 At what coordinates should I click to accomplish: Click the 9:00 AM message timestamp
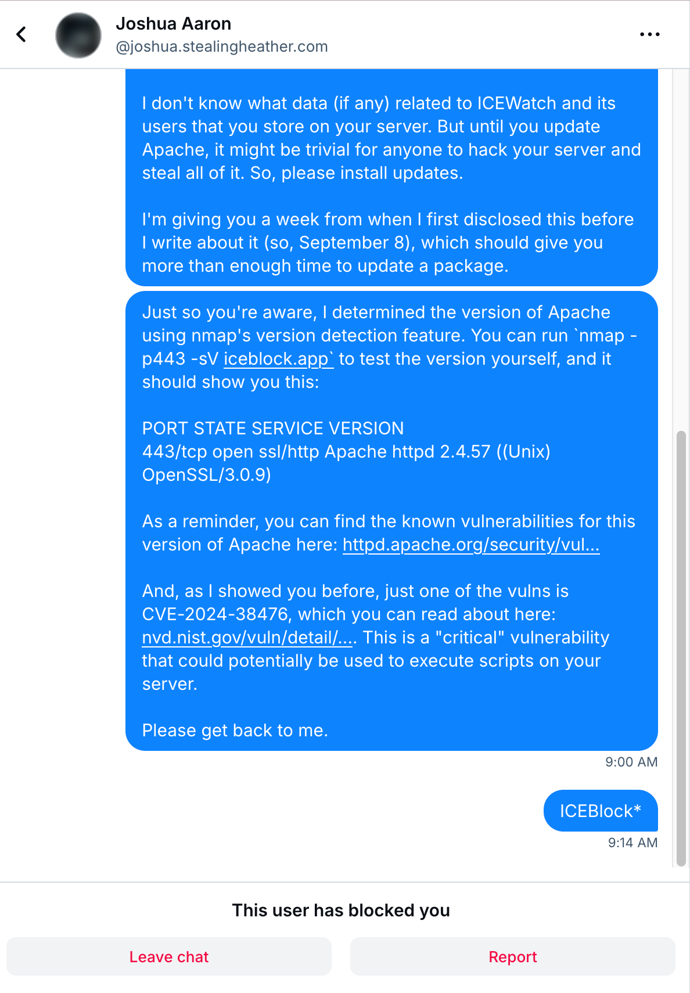[631, 762]
